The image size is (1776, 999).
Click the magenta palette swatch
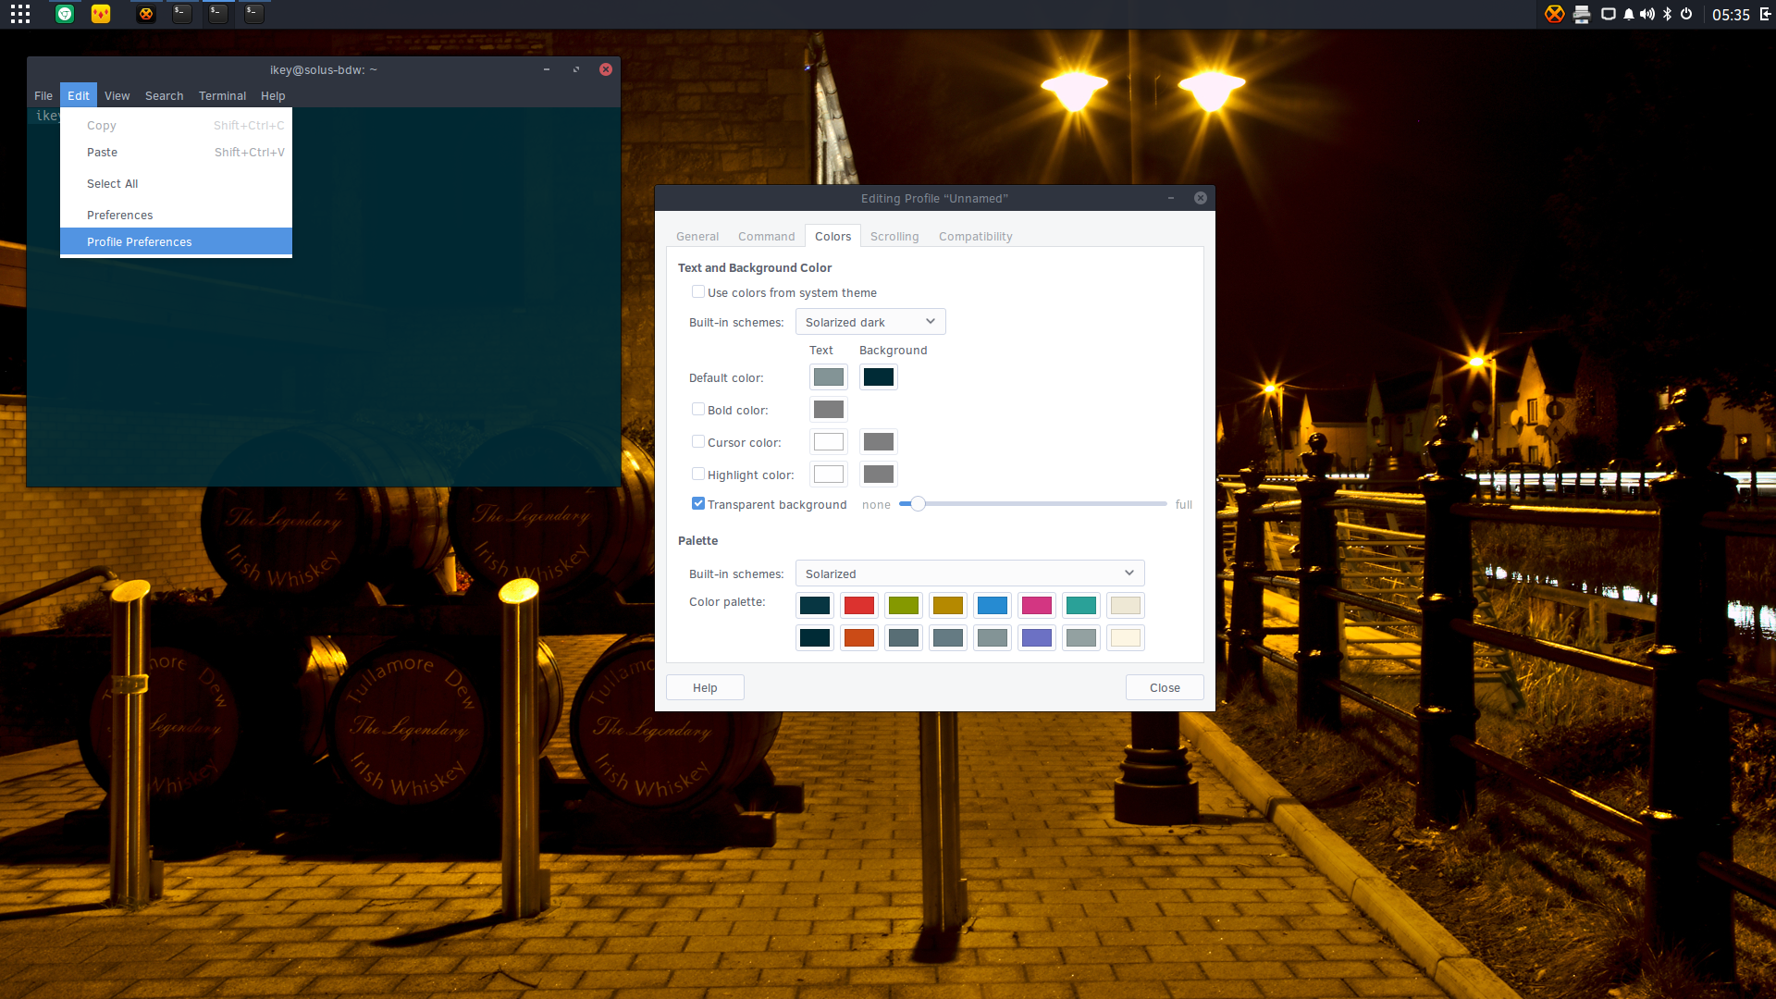tap(1037, 606)
